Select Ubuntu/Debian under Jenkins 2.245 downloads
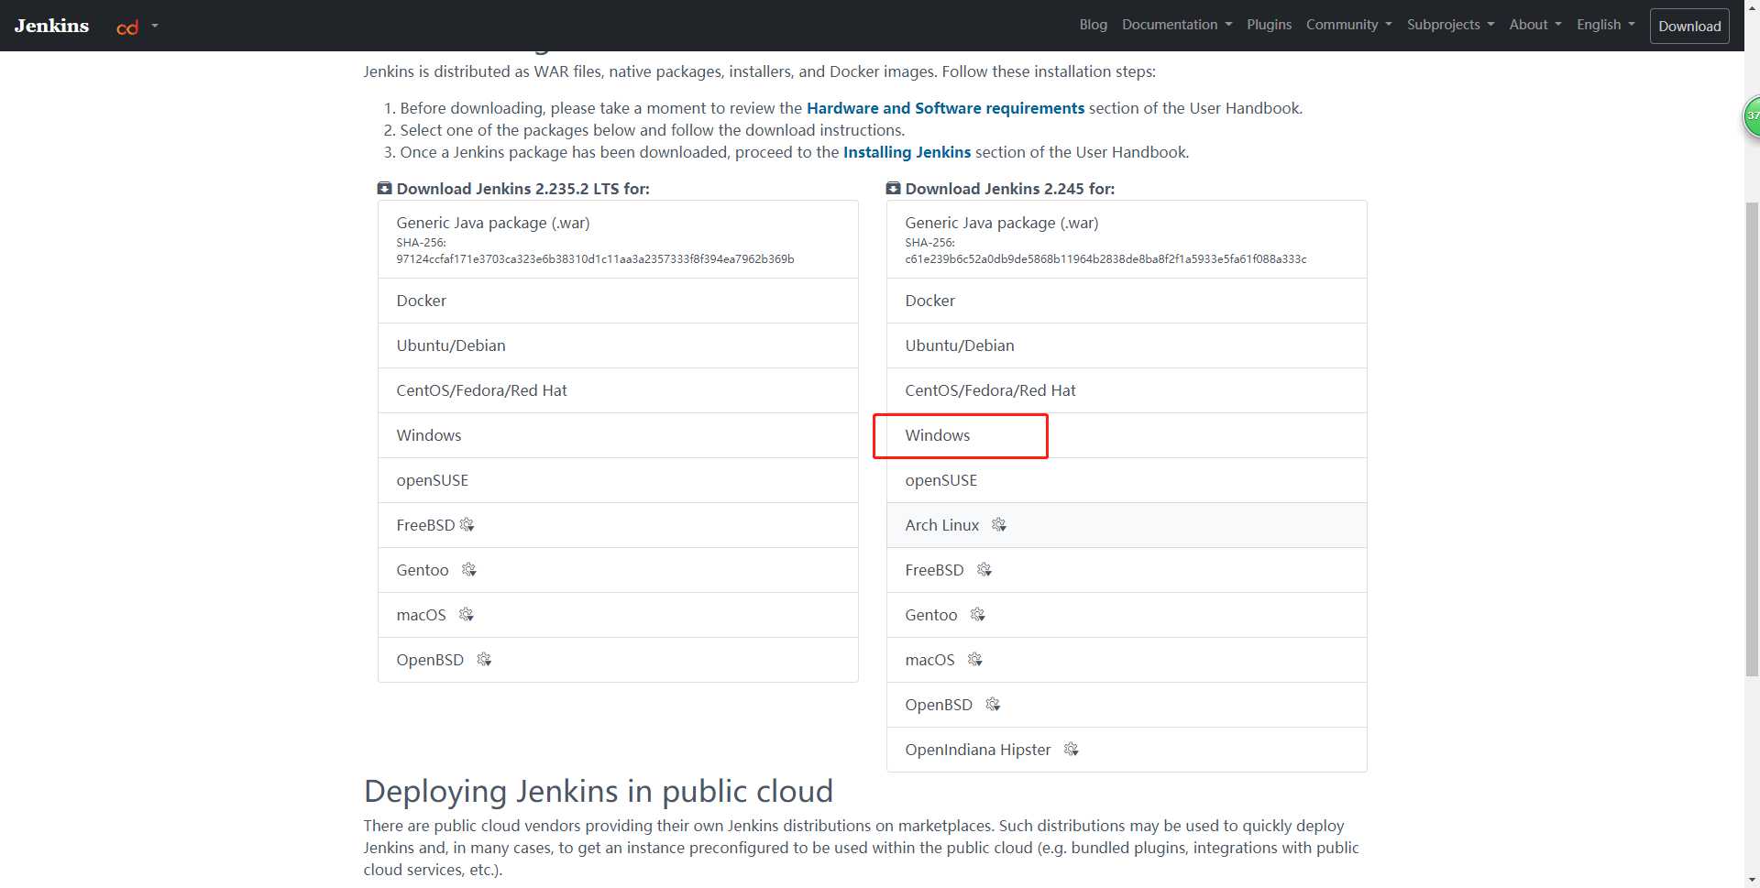 (1127, 345)
